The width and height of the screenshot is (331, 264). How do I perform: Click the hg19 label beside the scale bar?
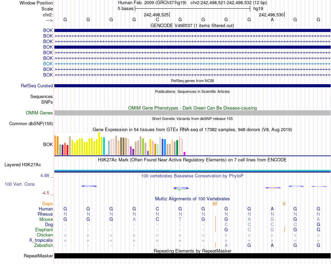tap(258, 9)
